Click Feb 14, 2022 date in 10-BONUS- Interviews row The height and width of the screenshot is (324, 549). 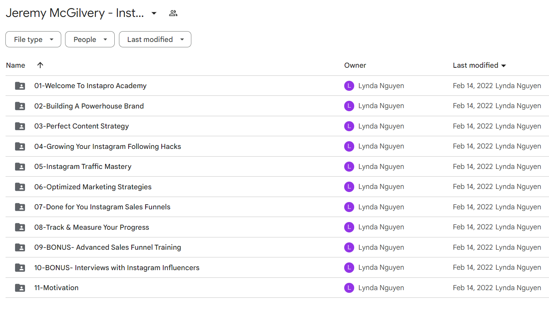[473, 267]
